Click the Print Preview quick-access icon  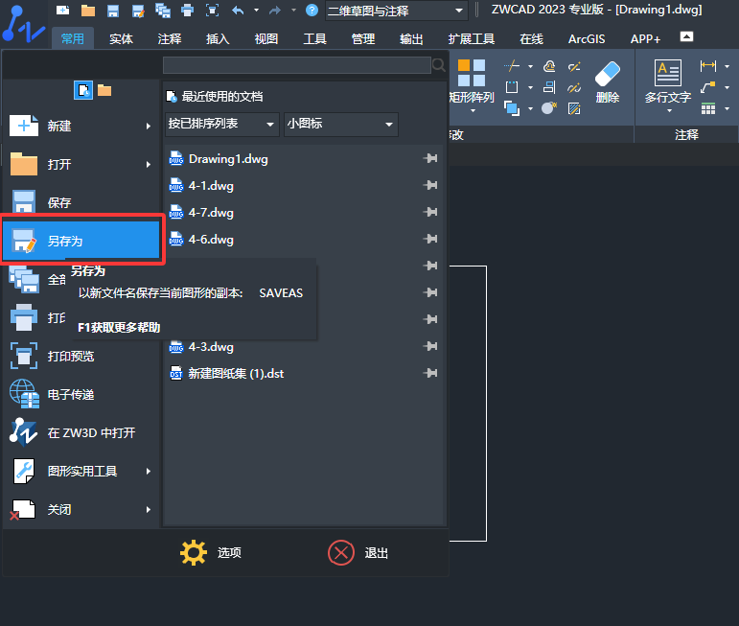pos(213,11)
